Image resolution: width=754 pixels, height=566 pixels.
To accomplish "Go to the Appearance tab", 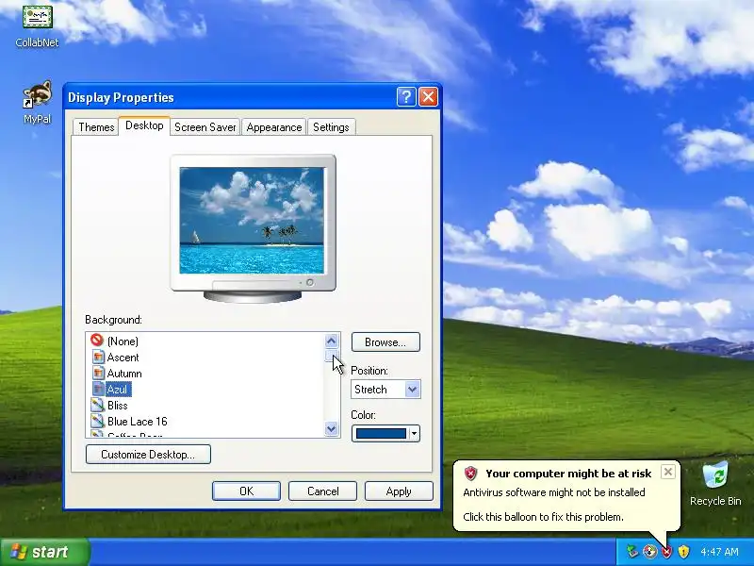I will pyautogui.click(x=274, y=127).
